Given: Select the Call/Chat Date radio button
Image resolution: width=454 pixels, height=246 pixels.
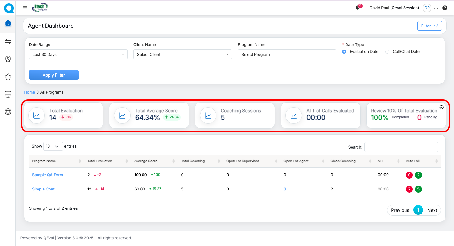Looking at the screenshot, I should tap(387, 52).
